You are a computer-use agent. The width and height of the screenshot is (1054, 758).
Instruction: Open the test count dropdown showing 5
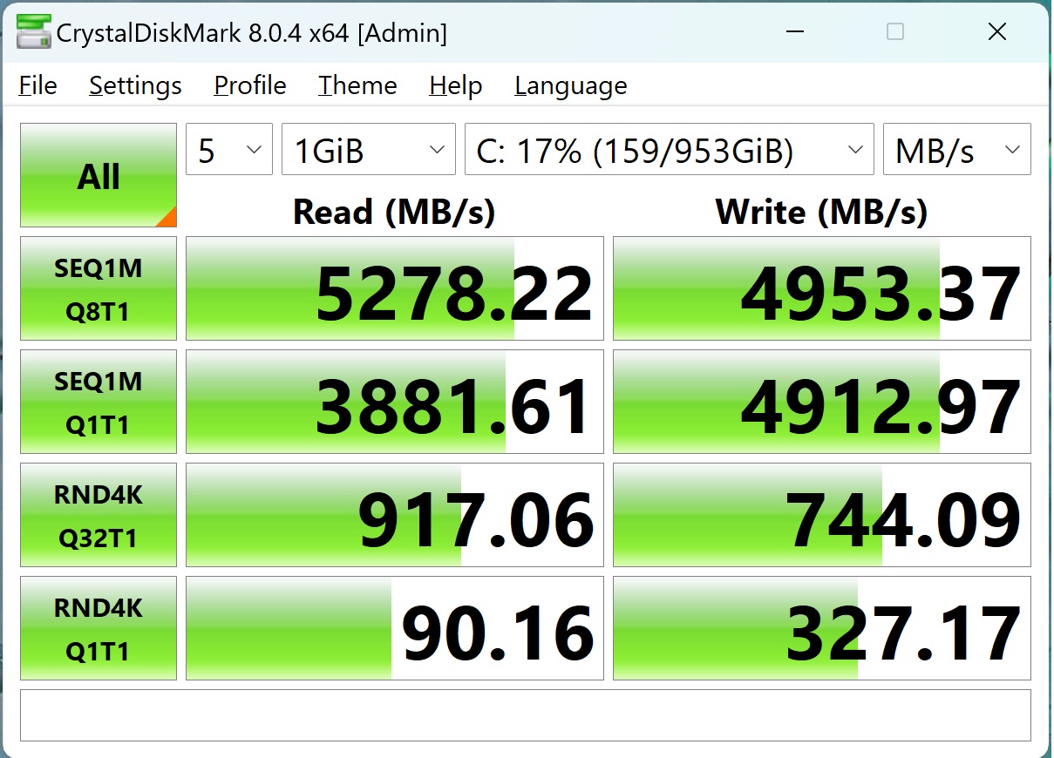coord(229,151)
